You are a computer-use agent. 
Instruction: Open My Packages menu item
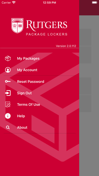coord(28,58)
